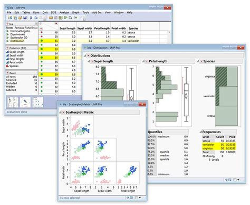Tick the checkbox in Distribution window status bar
Screen dimensions: 250x205
235,180
